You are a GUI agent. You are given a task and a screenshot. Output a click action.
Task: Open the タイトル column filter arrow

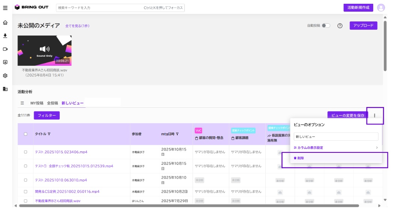(x=49, y=134)
